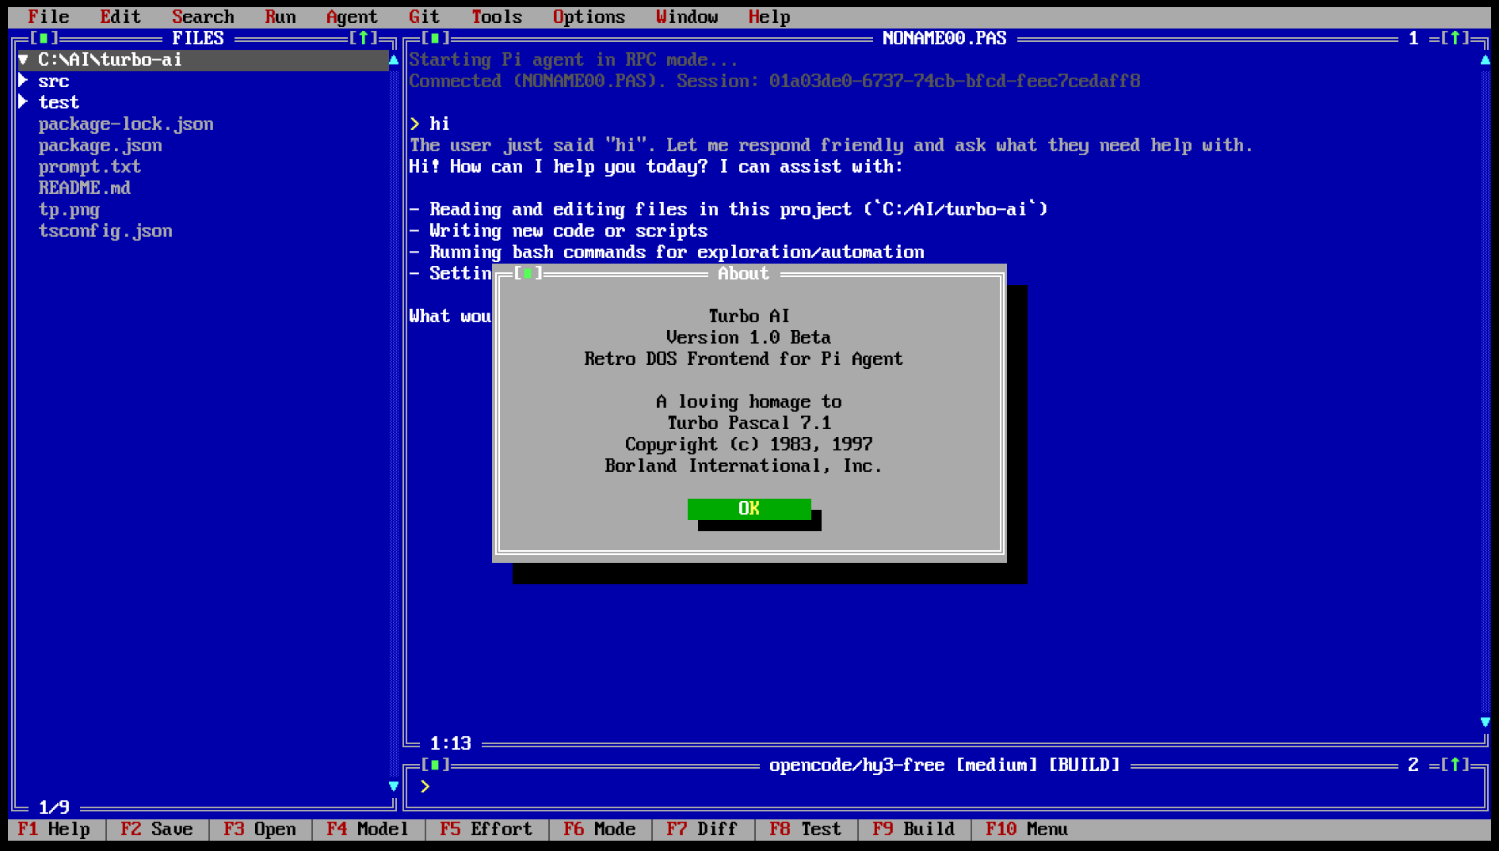
Task: Open the Tools menu
Action: (497, 17)
